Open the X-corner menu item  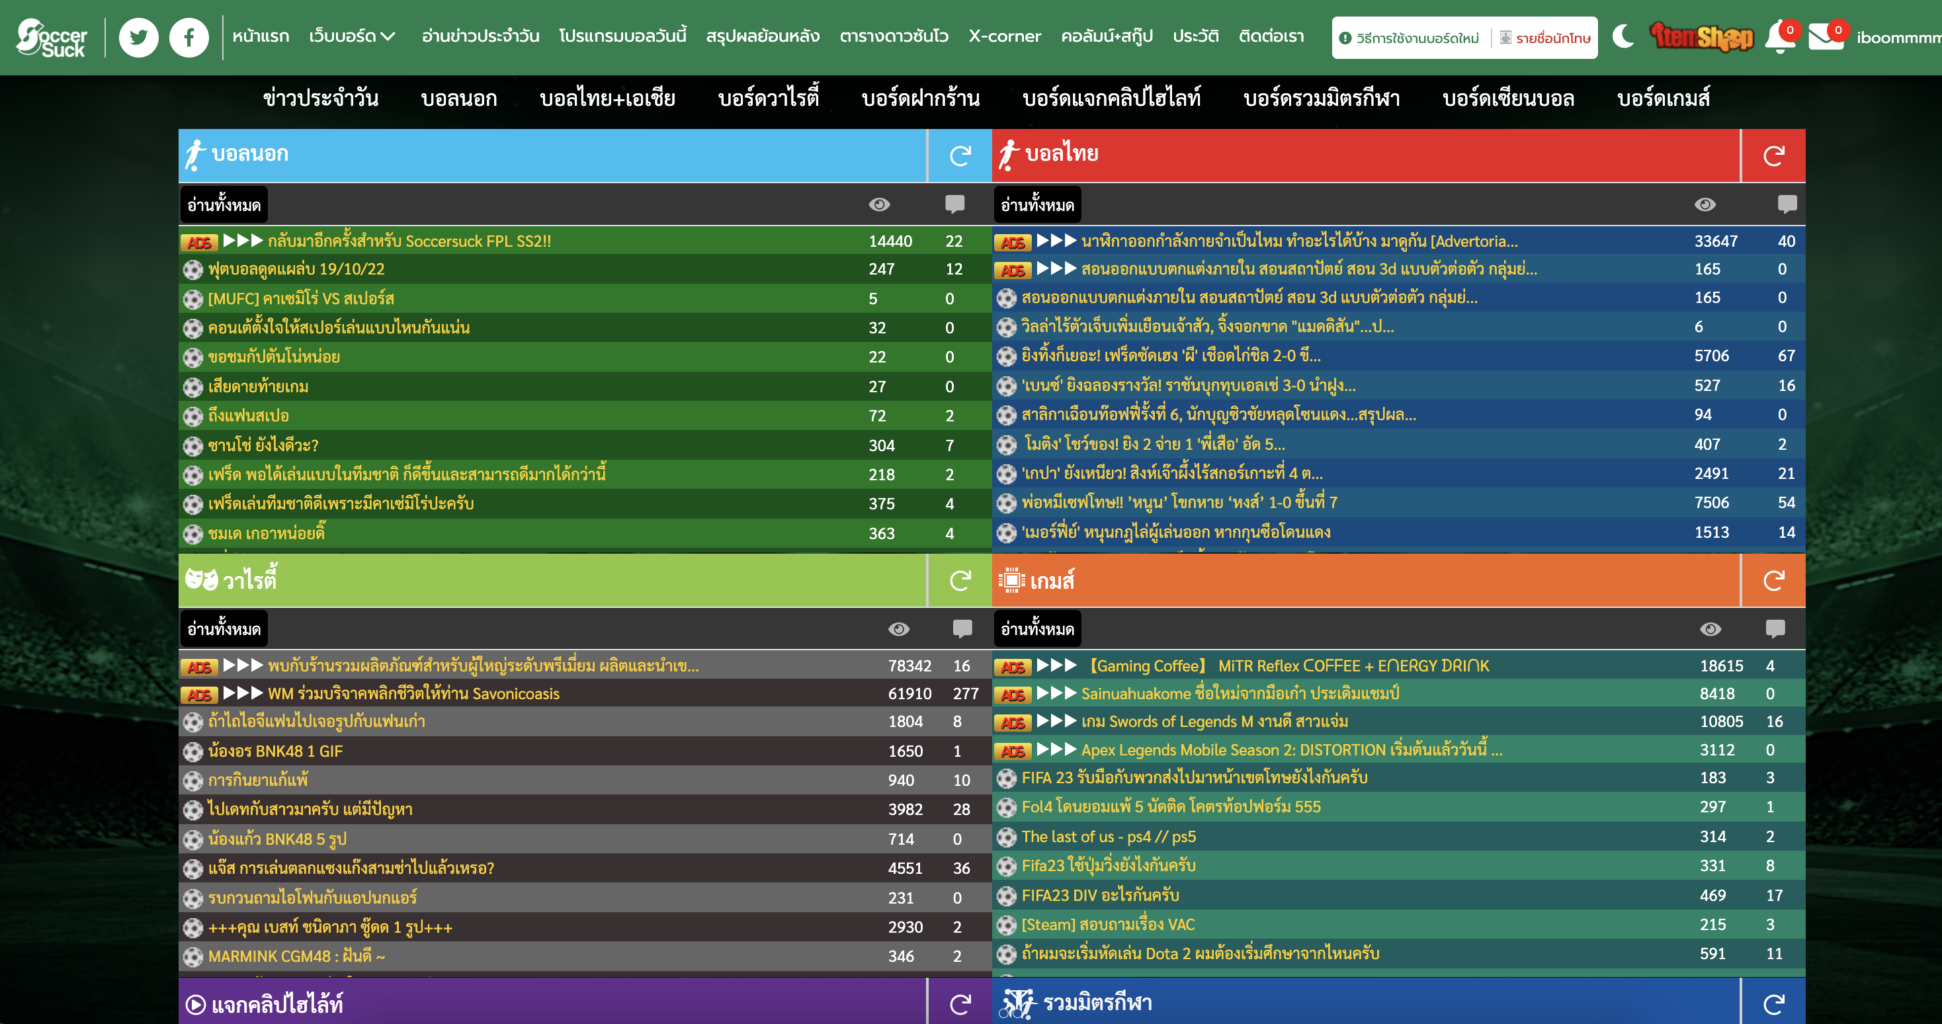tap(1005, 36)
